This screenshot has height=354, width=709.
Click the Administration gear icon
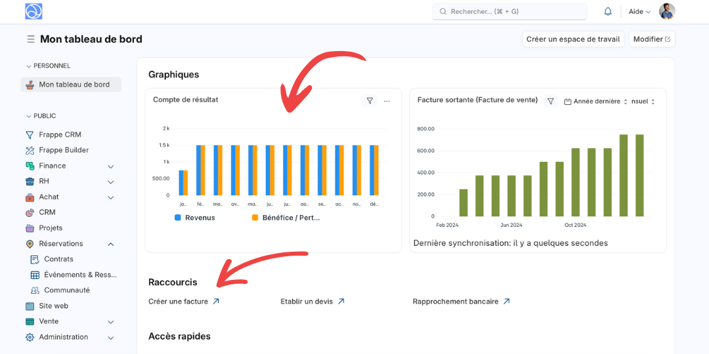coord(30,338)
